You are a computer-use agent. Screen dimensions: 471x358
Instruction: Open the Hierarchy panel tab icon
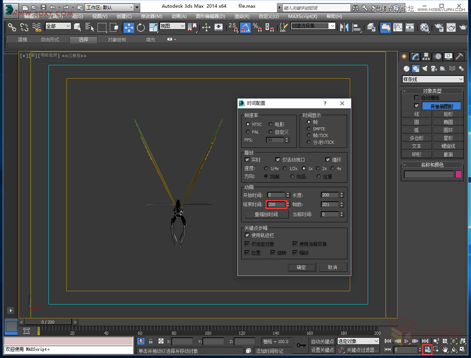(x=427, y=57)
